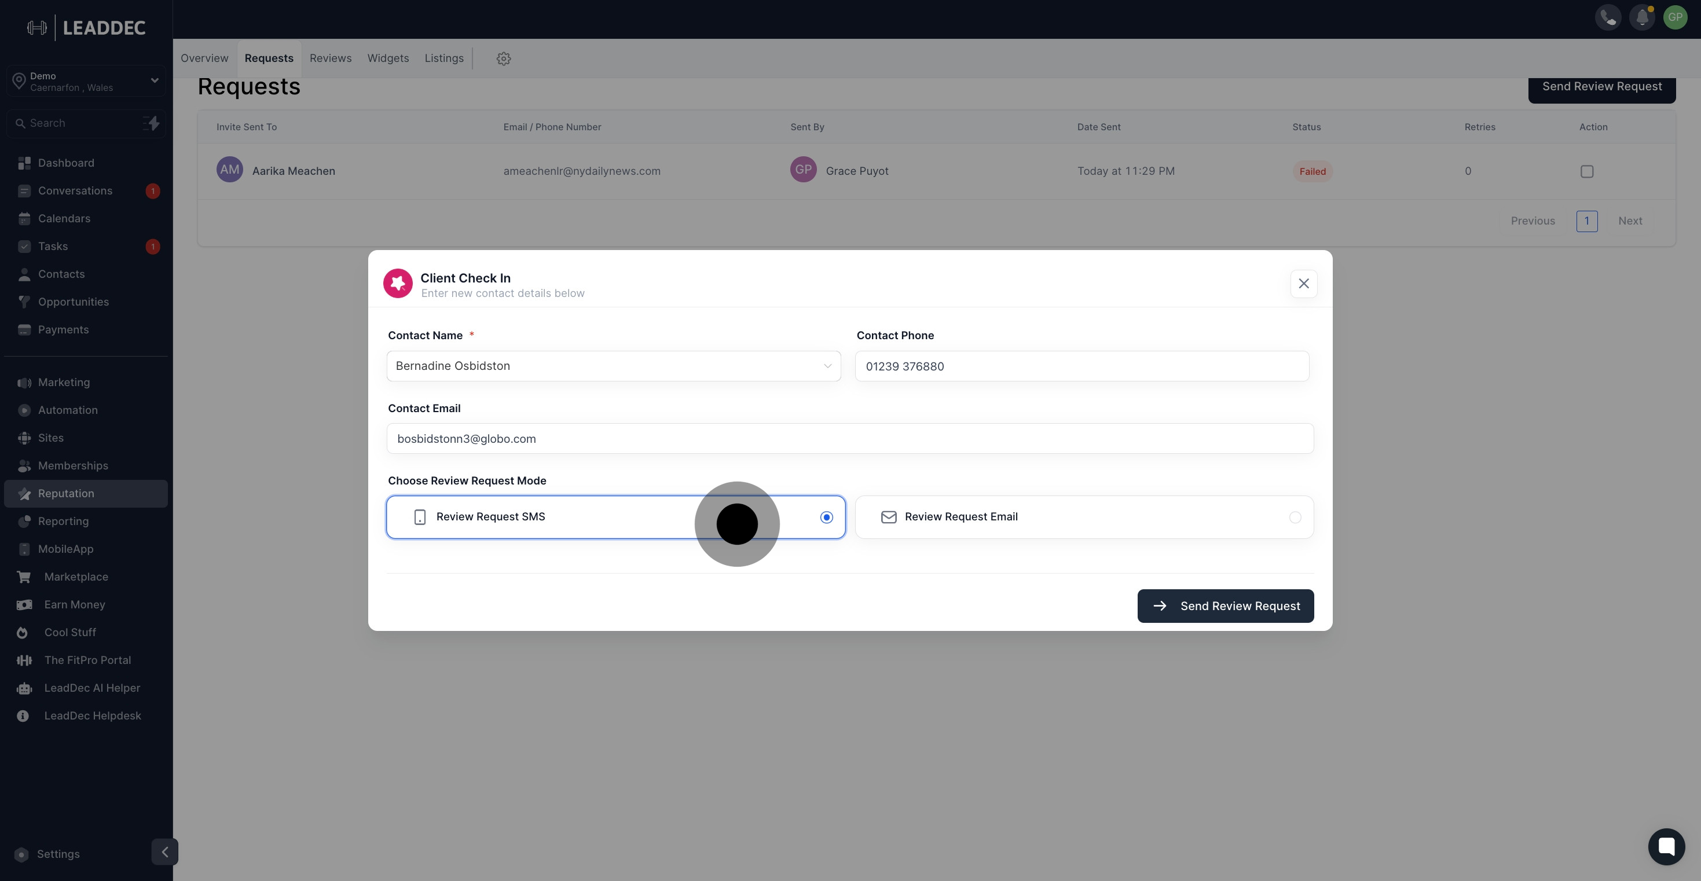Open Sites in the sidebar
The width and height of the screenshot is (1701, 881).
(x=86, y=438)
